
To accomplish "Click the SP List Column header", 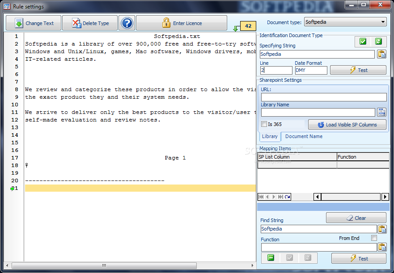I will (x=297, y=157).
